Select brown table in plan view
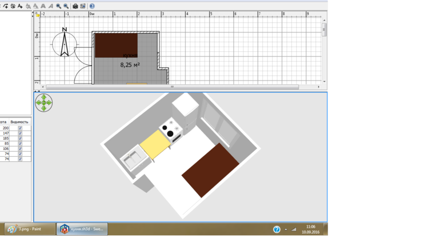 [116, 45]
